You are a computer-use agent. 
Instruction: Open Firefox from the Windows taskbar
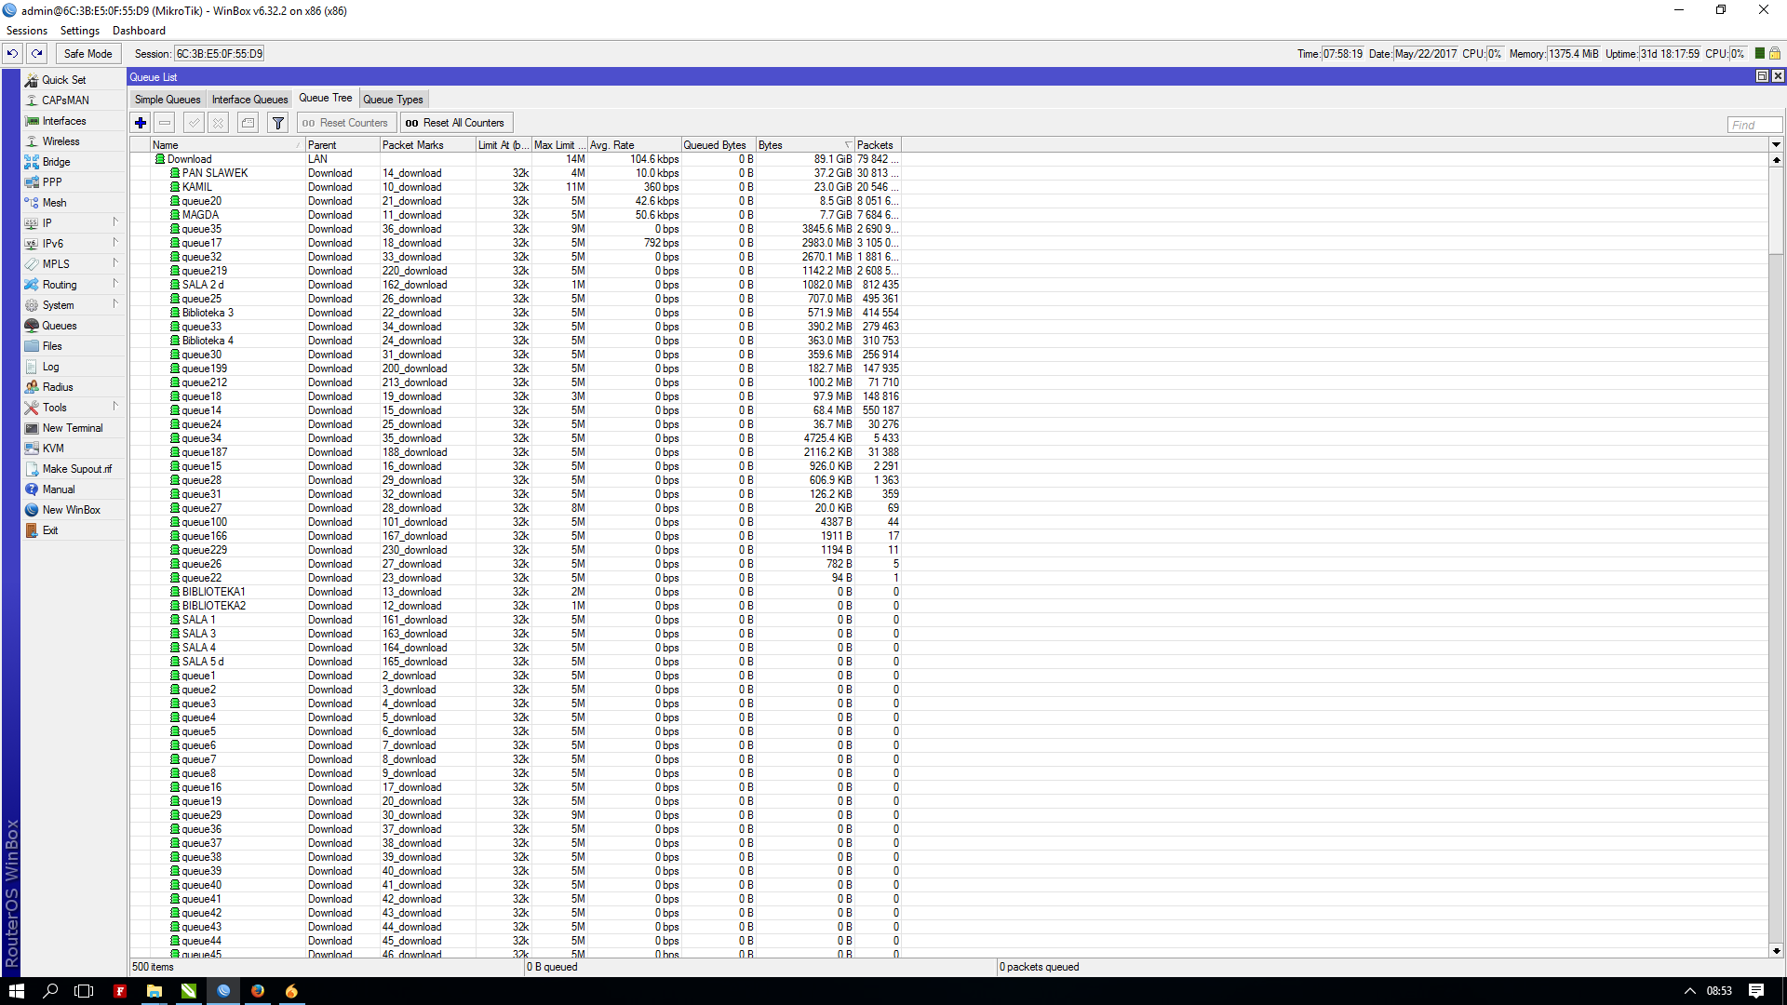(x=258, y=991)
